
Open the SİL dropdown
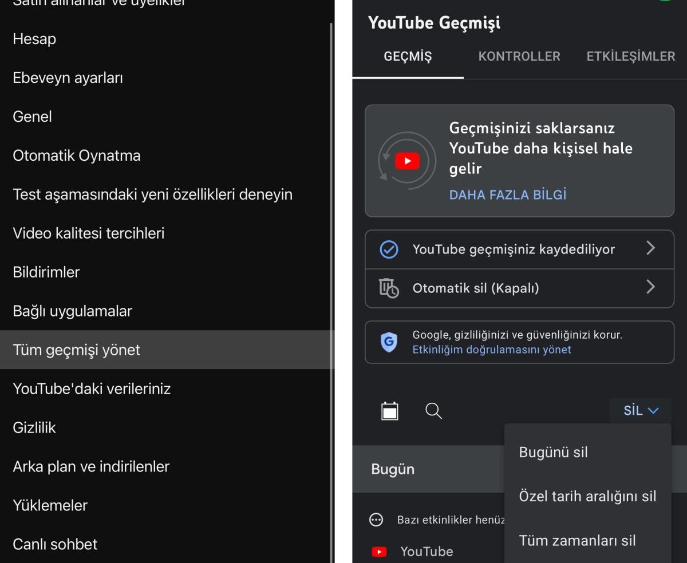pyautogui.click(x=641, y=410)
